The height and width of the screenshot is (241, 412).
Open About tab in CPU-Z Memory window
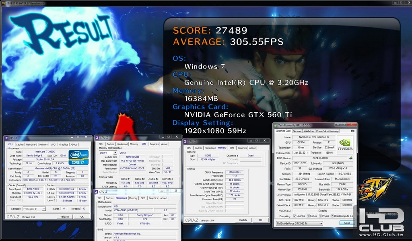tap(252, 148)
